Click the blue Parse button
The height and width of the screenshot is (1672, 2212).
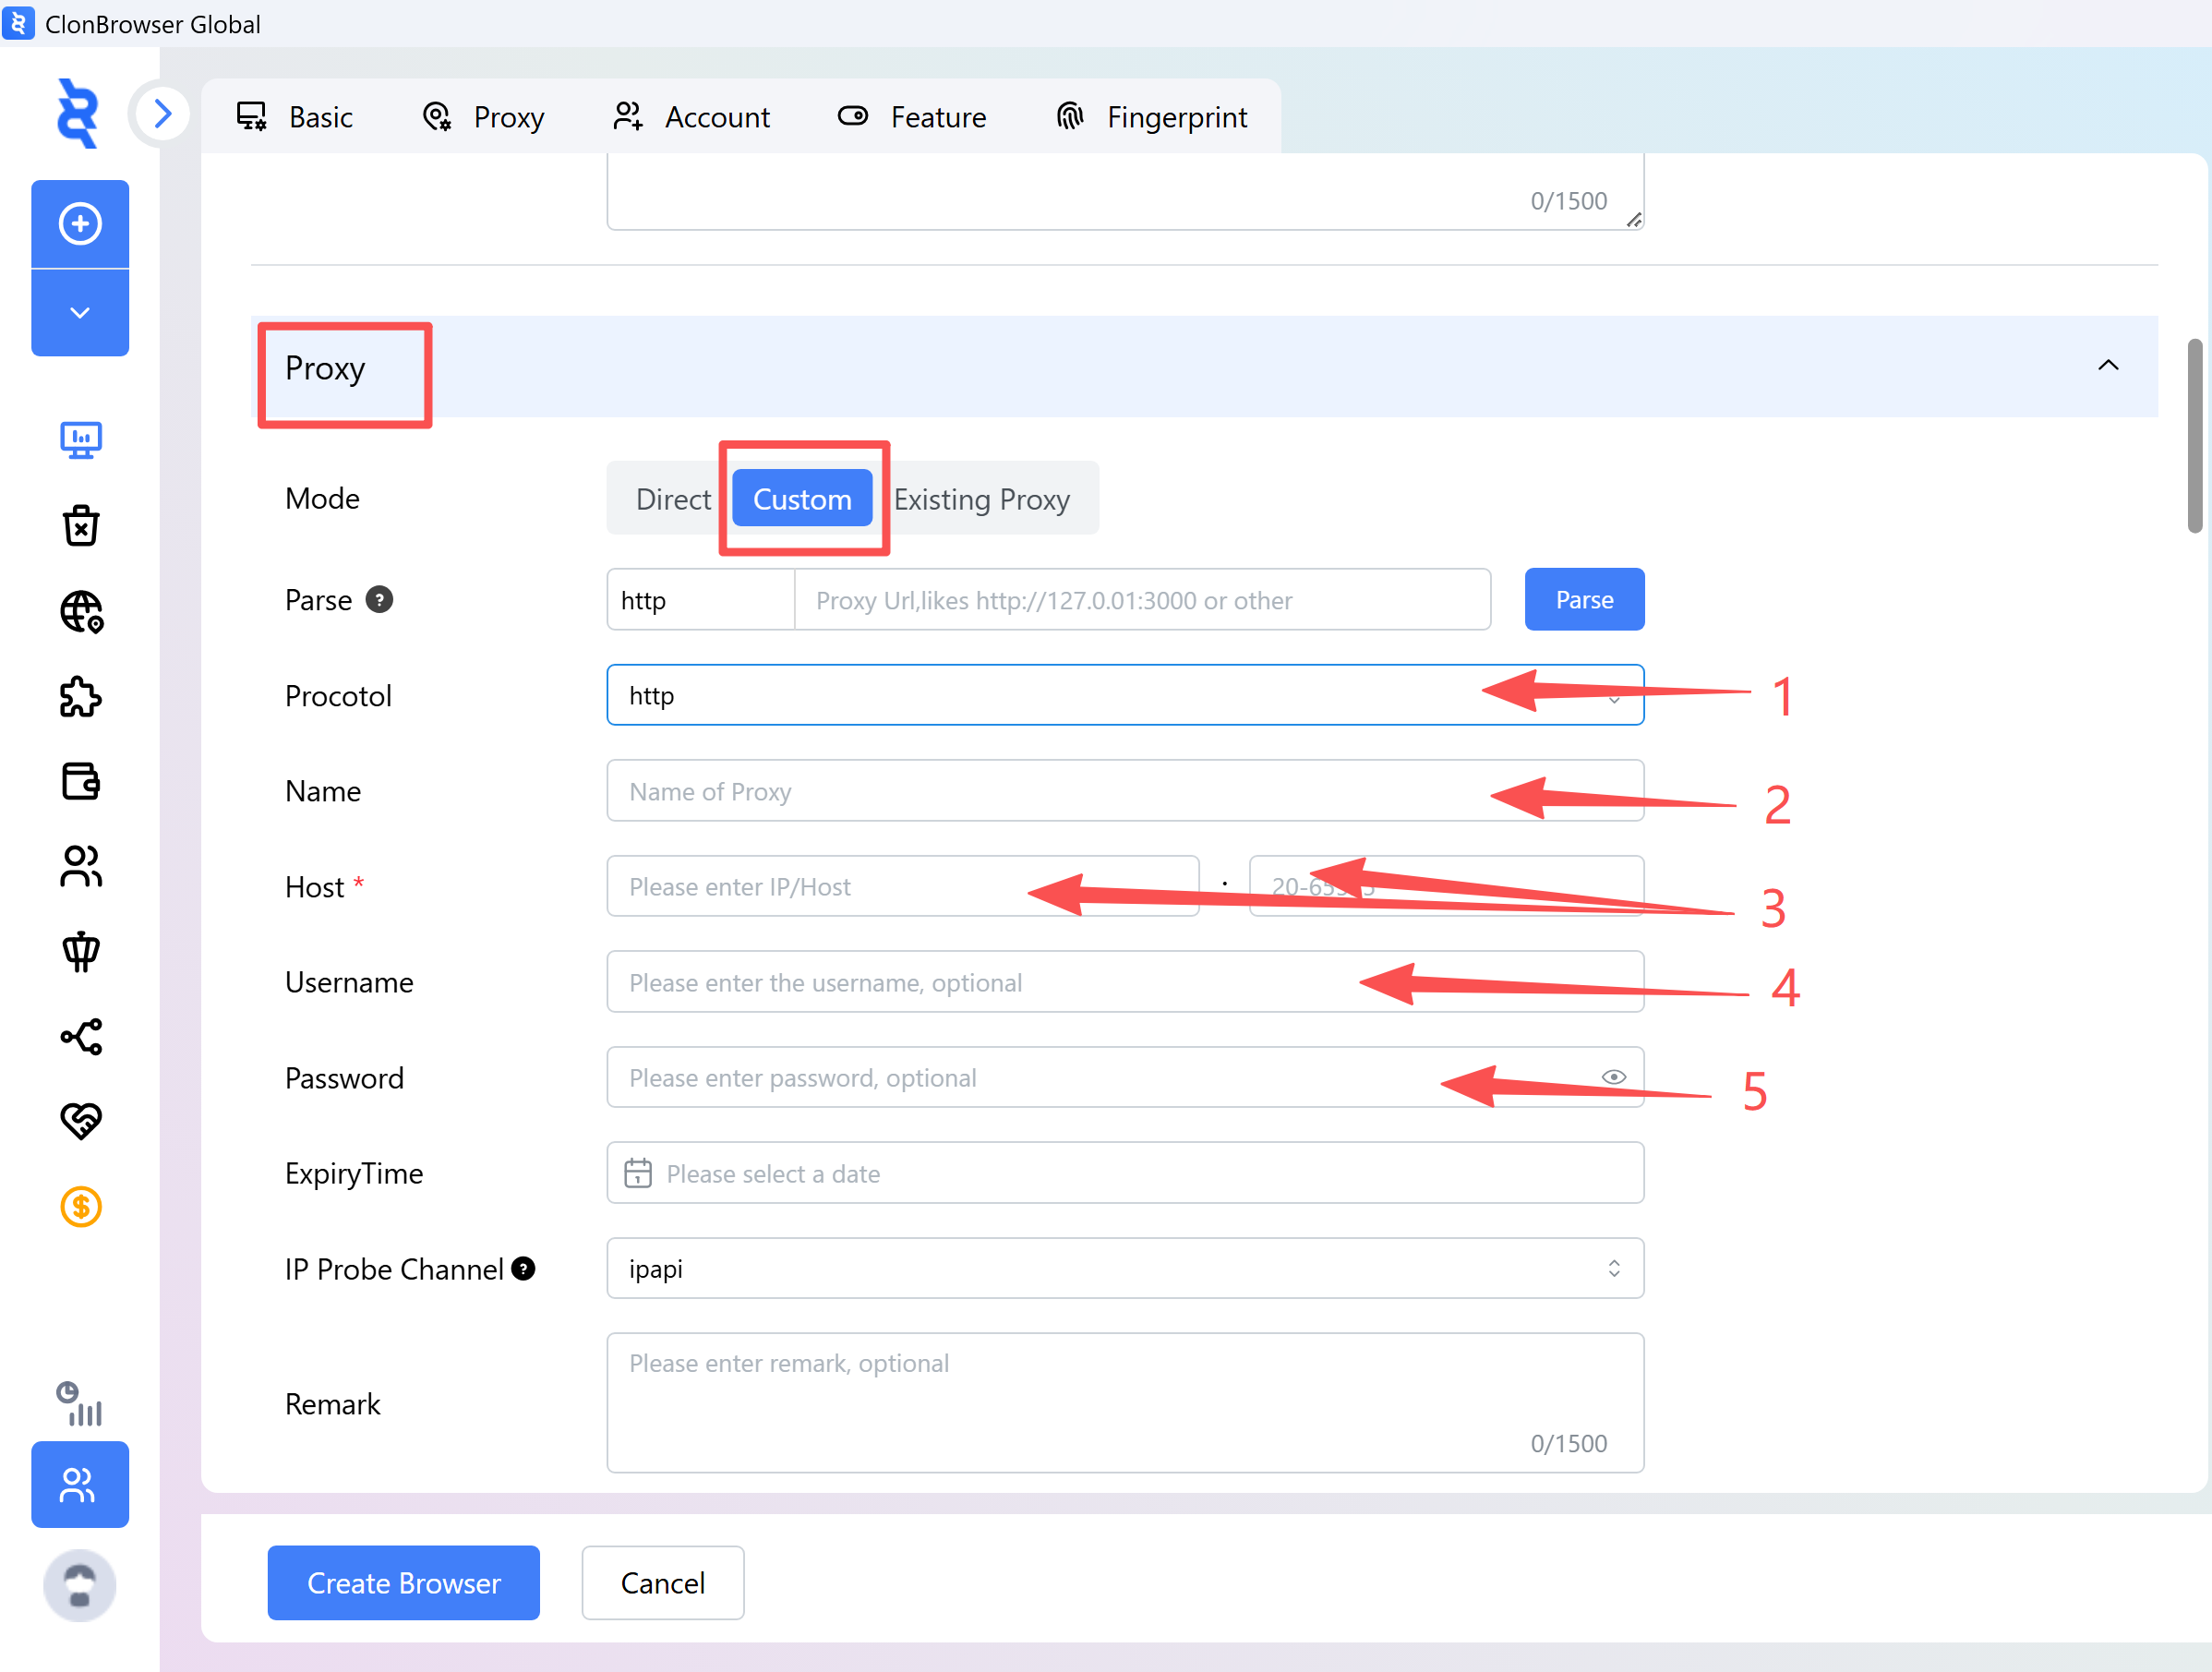tap(1584, 599)
